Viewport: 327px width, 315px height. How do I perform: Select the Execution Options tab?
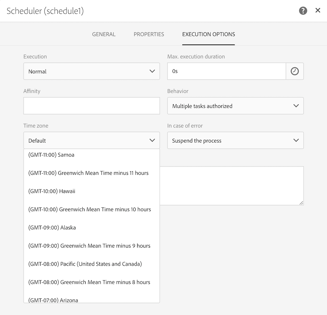[x=209, y=34]
